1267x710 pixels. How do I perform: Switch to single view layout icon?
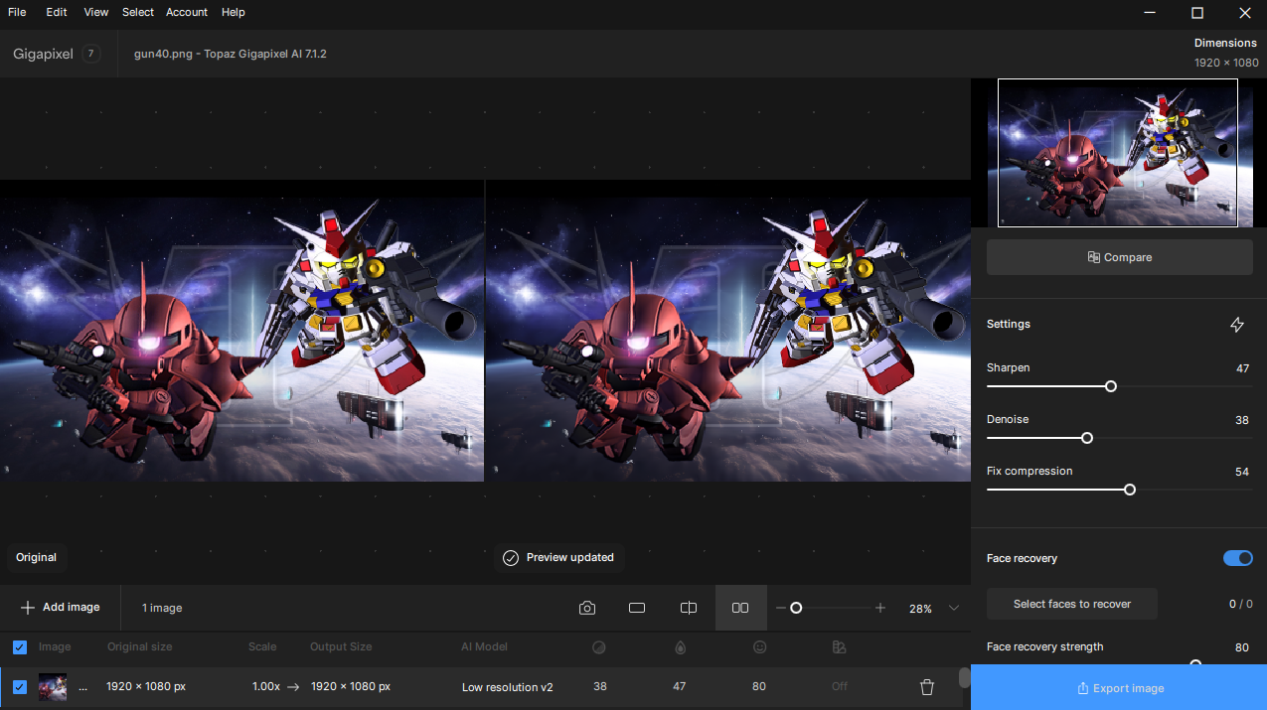638,608
